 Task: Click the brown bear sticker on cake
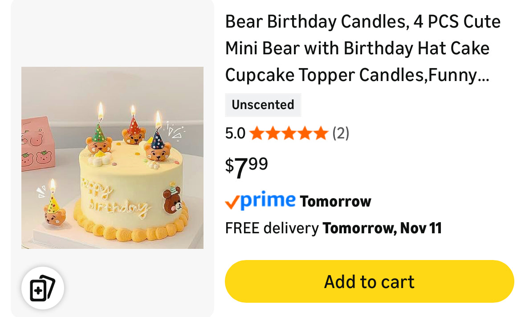(x=172, y=200)
